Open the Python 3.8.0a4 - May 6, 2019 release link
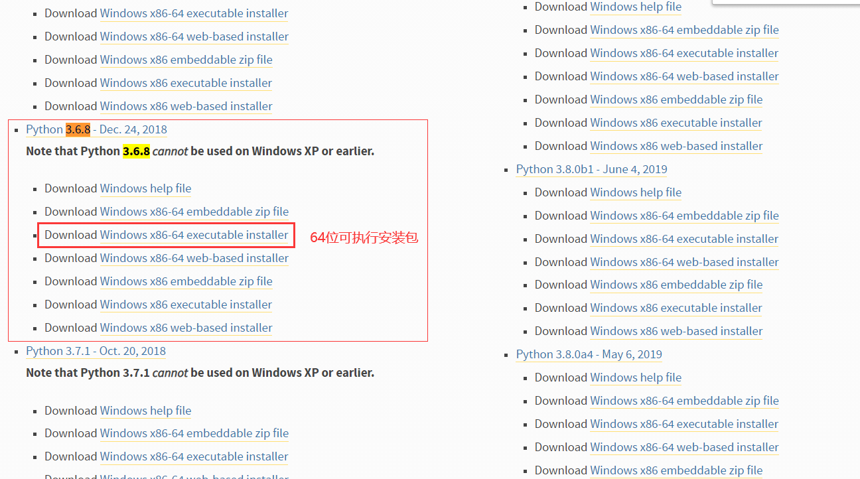 click(589, 354)
